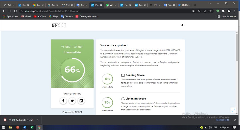The width and height of the screenshot is (240, 130).
Task: Open the green shield extension
Action: 218,11
